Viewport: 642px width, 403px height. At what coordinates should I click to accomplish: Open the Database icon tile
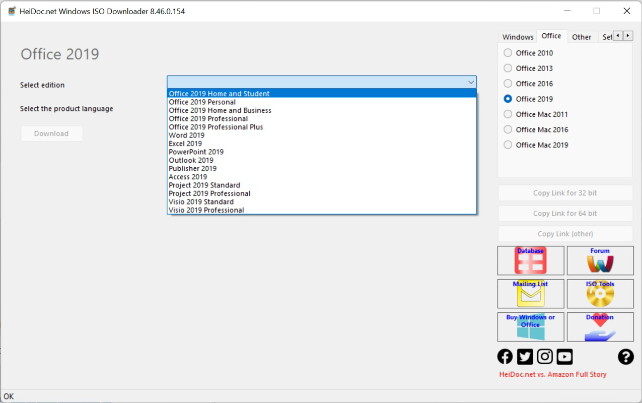(531, 260)
